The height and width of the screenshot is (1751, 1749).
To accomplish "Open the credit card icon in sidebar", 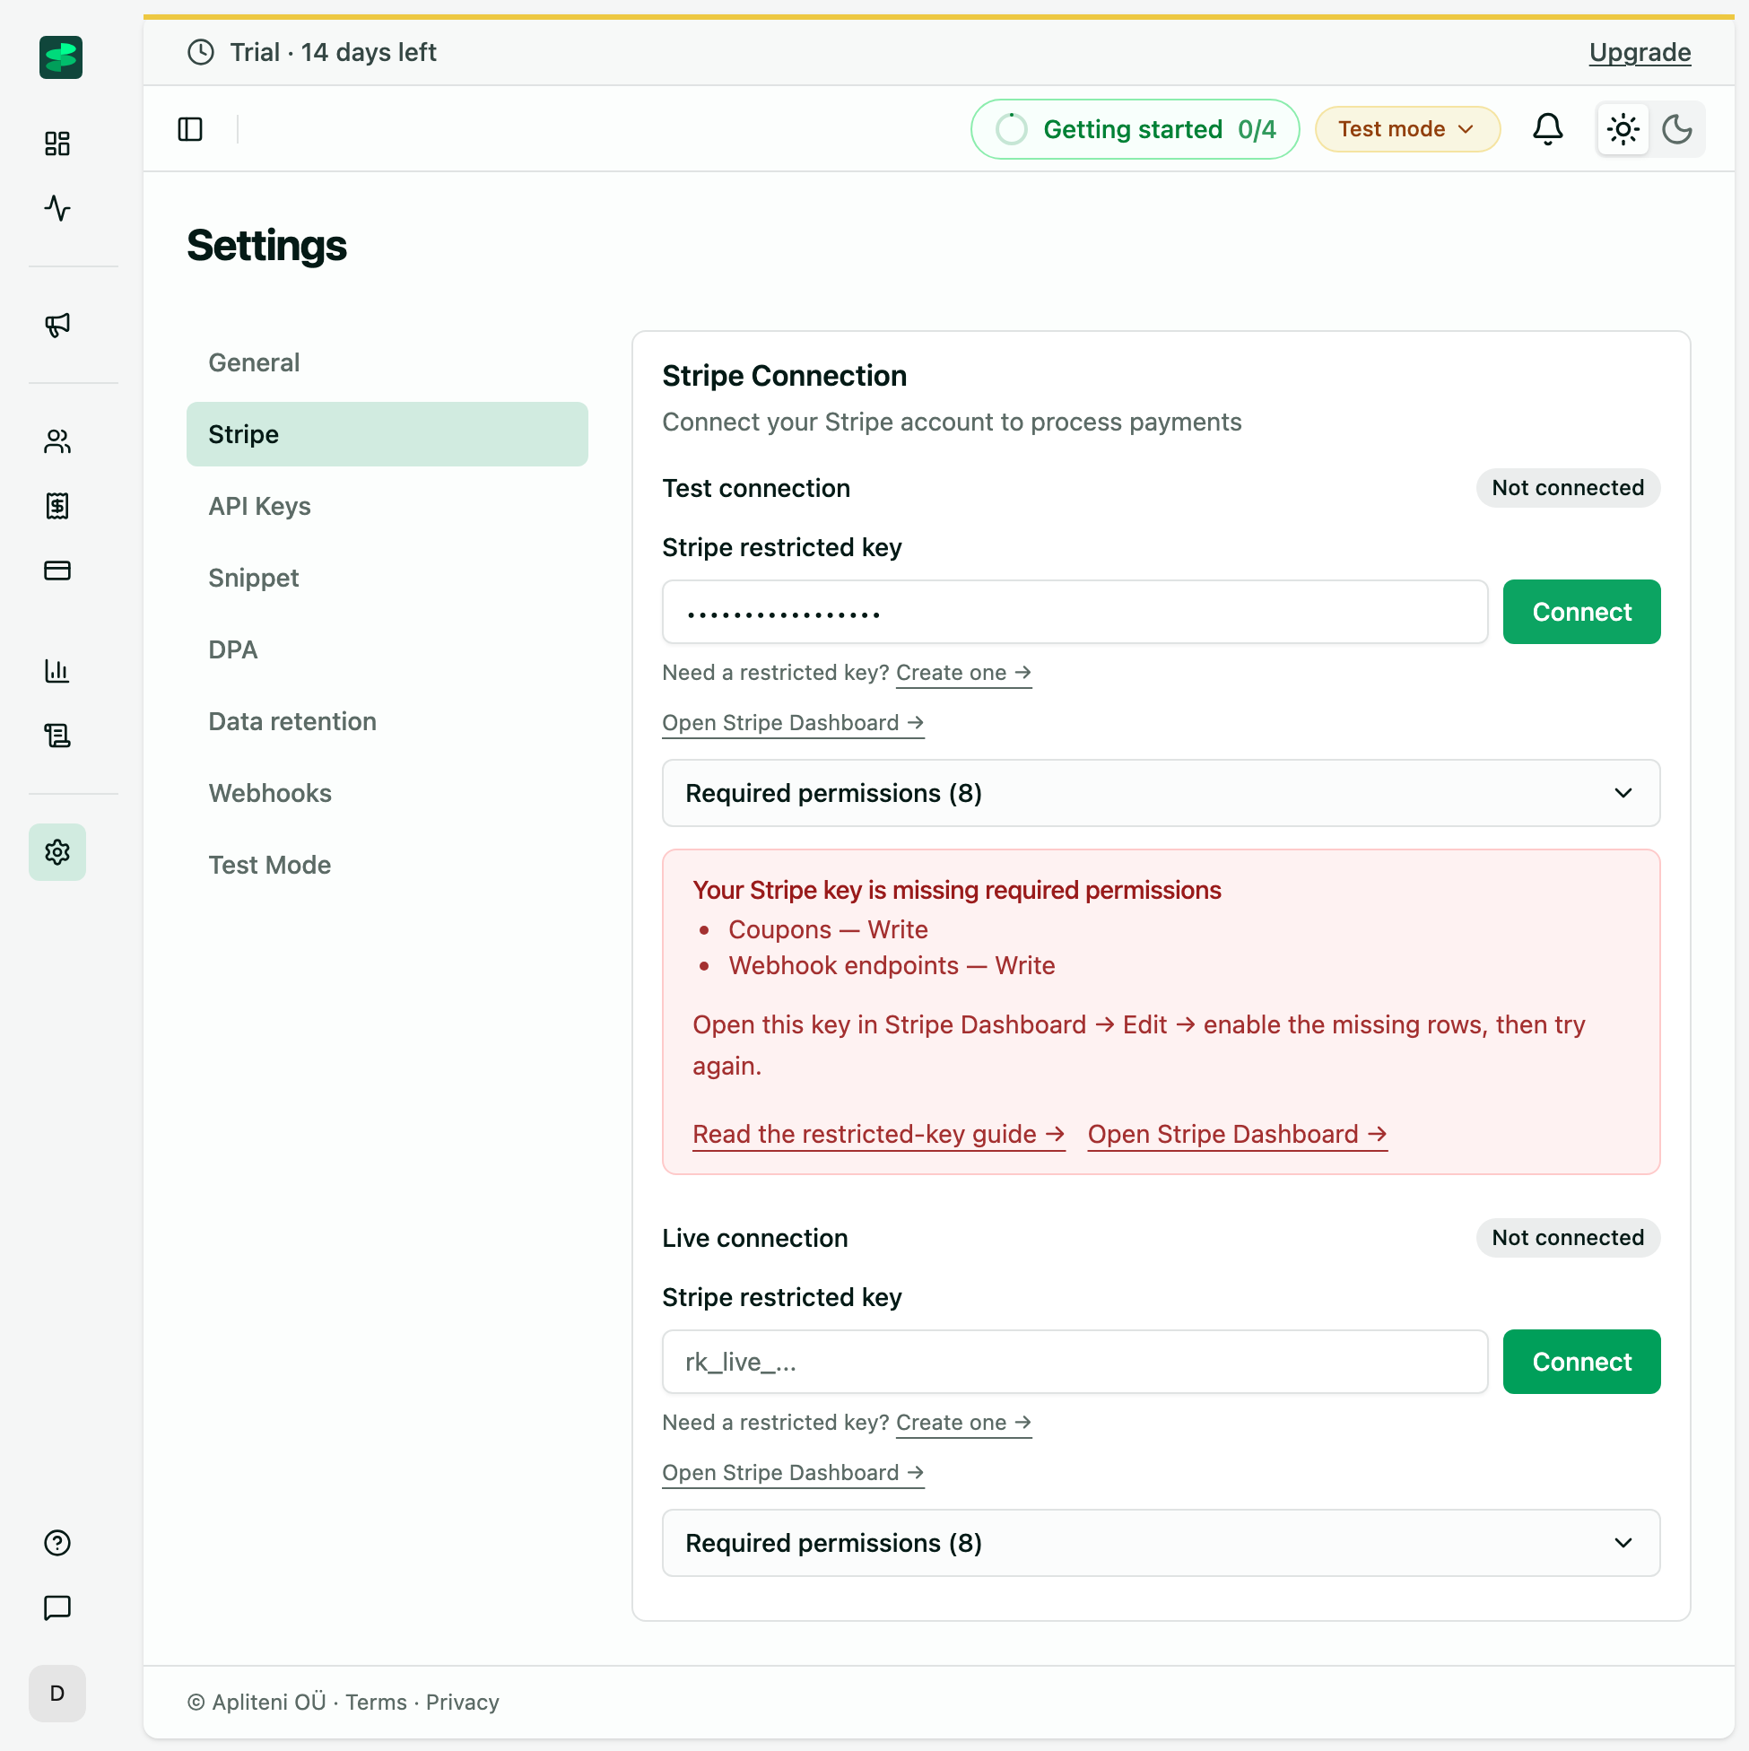I will [57, 571].
